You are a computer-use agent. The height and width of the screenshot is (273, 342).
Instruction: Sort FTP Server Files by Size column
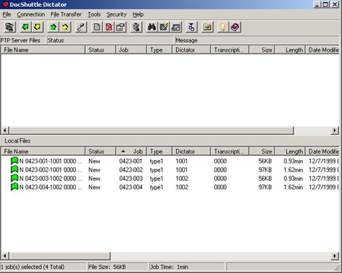click(262, 50)
